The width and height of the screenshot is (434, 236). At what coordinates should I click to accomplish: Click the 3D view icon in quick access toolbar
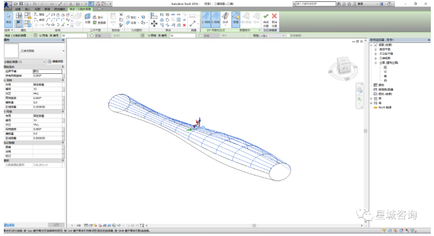click(78, 4)
